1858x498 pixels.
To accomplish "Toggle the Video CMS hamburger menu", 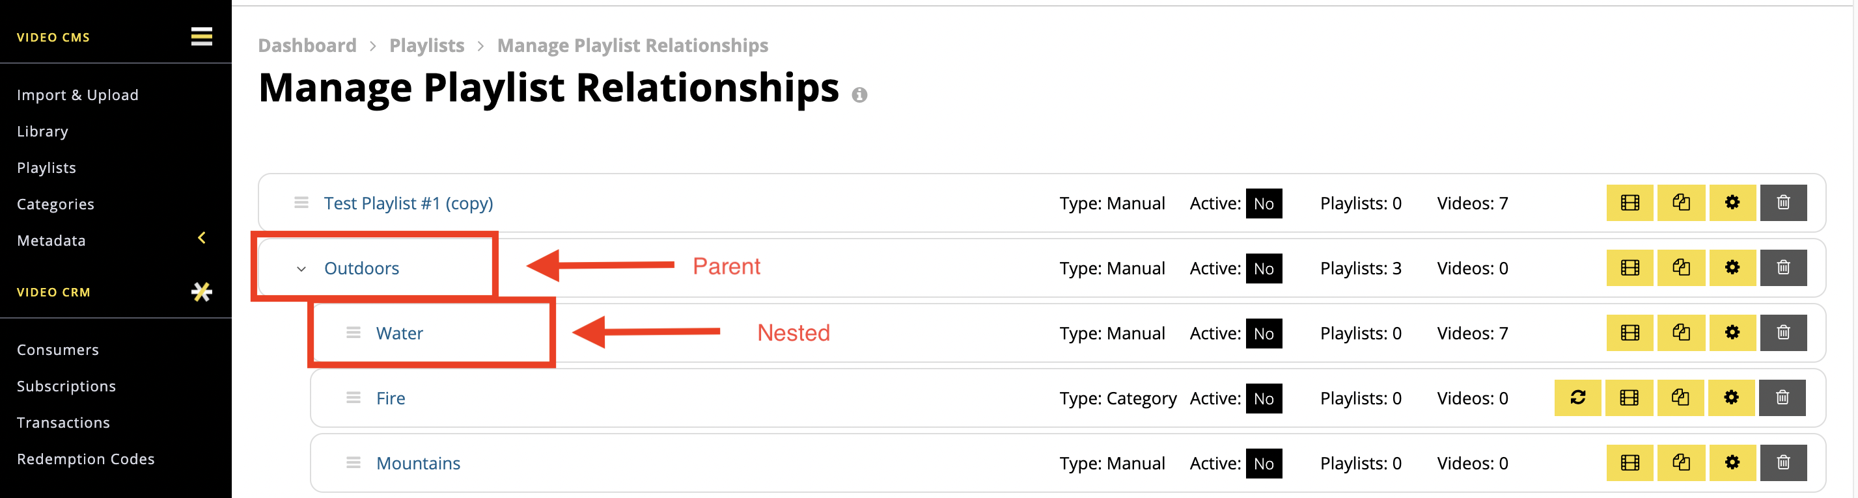I will (x=201, y=36).
